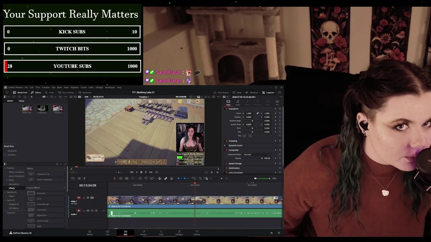Jump to first frame in viewer
This screenshot has height=242, width=431.
pyautogui.click(x=132, y=172)
